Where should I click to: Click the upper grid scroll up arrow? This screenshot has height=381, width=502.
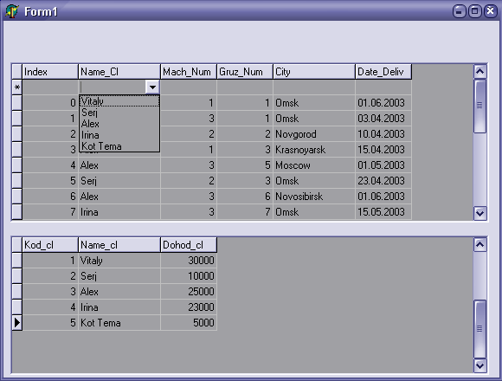[x=479, y=71]
